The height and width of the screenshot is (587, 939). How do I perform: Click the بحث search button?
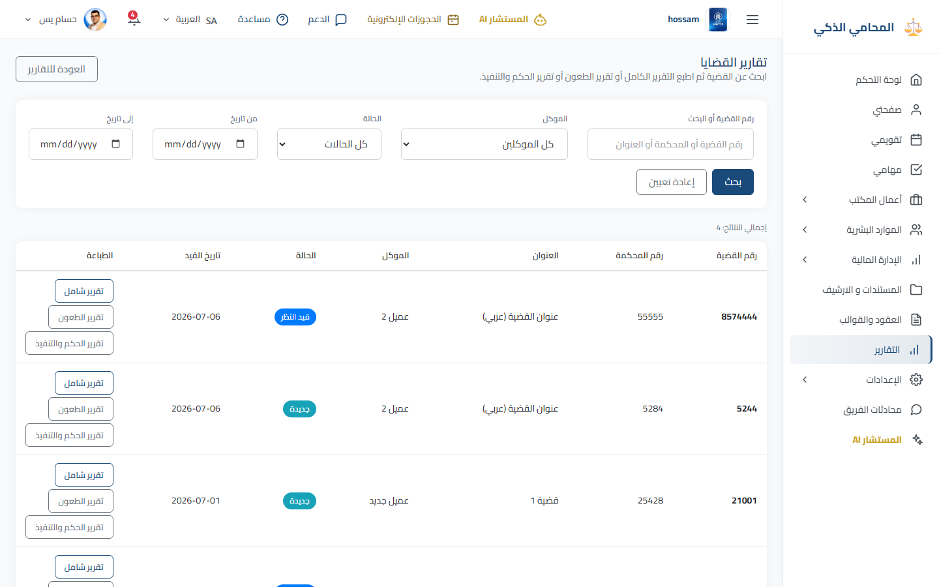[733, 182]
